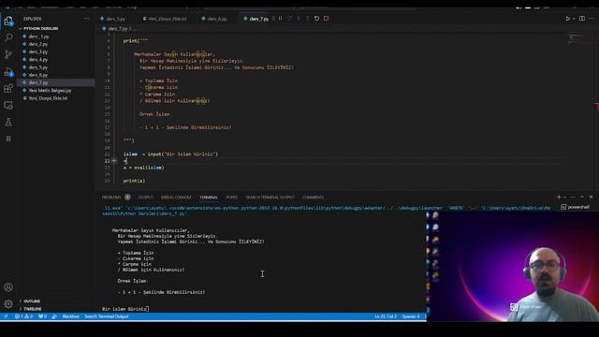
Task: Close the terminal panel
Action: point(591,198)
